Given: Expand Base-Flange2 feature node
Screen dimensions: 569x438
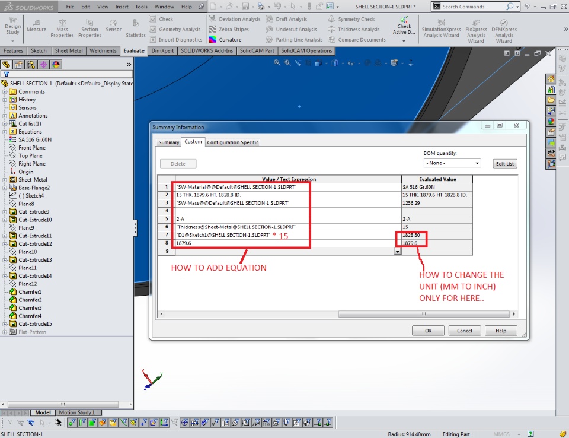Looking at the screenshot, I should point(5,188).
